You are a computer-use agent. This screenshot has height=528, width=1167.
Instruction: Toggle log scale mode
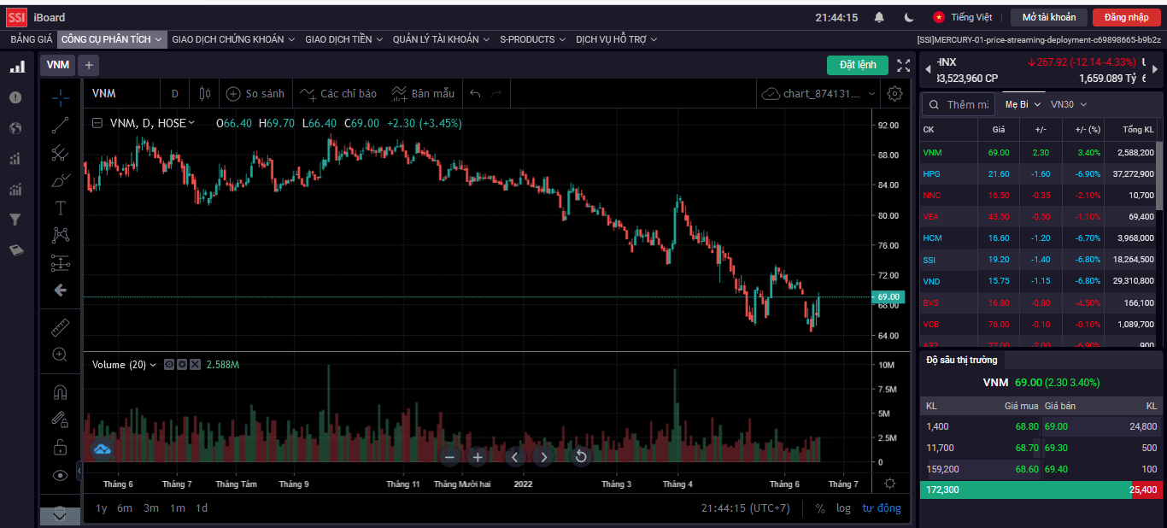click(x=843, y=508)
